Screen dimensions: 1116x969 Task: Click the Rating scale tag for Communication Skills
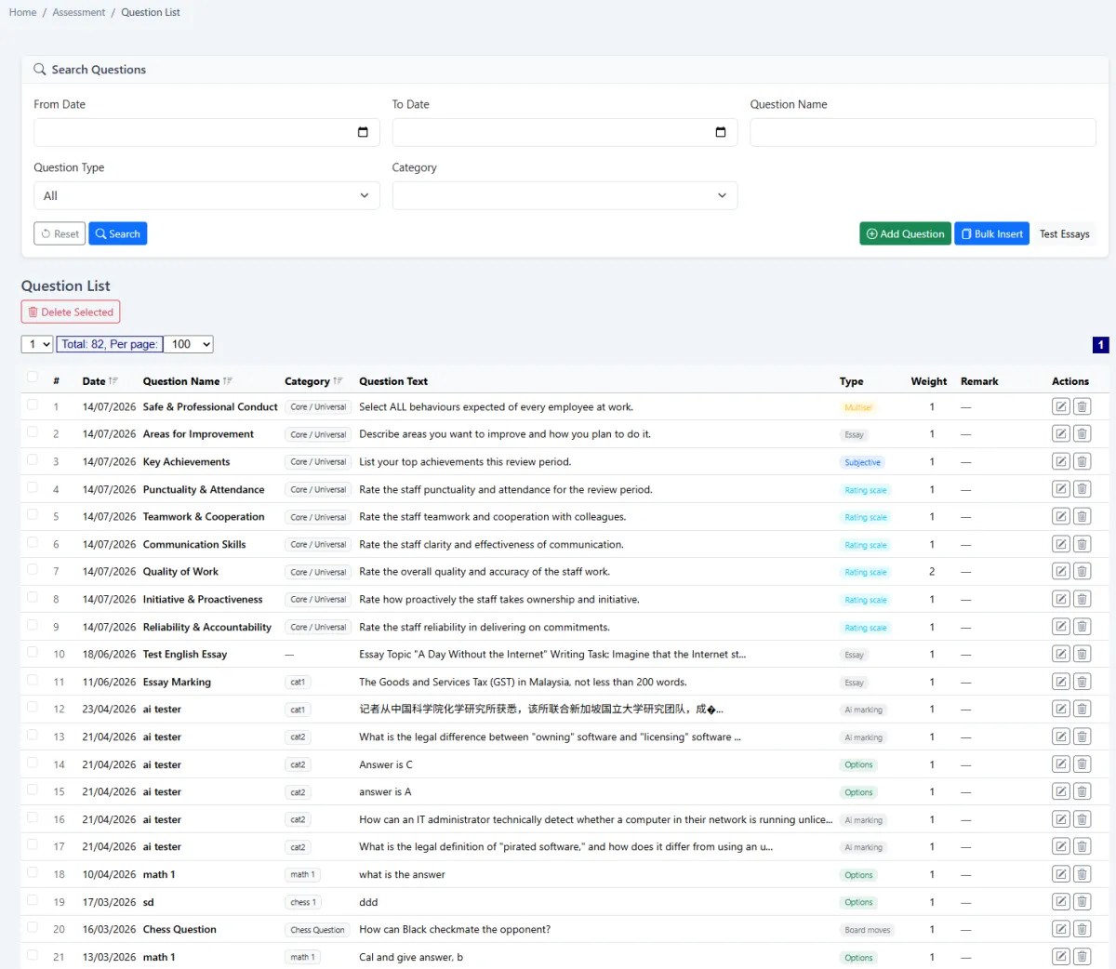pos(866,545)
